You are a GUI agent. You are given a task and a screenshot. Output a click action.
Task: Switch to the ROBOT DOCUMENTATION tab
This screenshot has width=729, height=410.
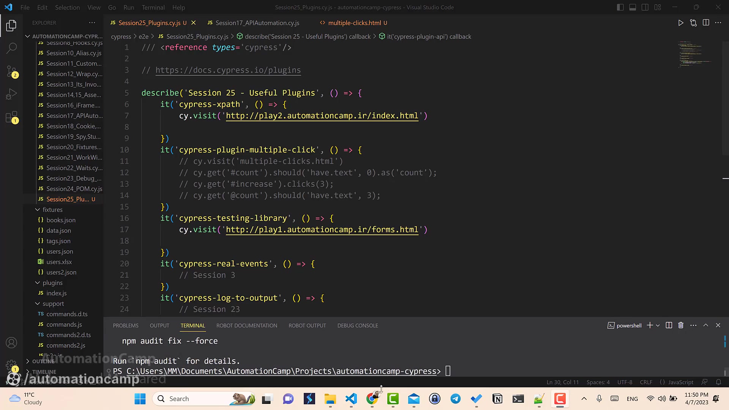pyautogui.click(x=247, y=325)
